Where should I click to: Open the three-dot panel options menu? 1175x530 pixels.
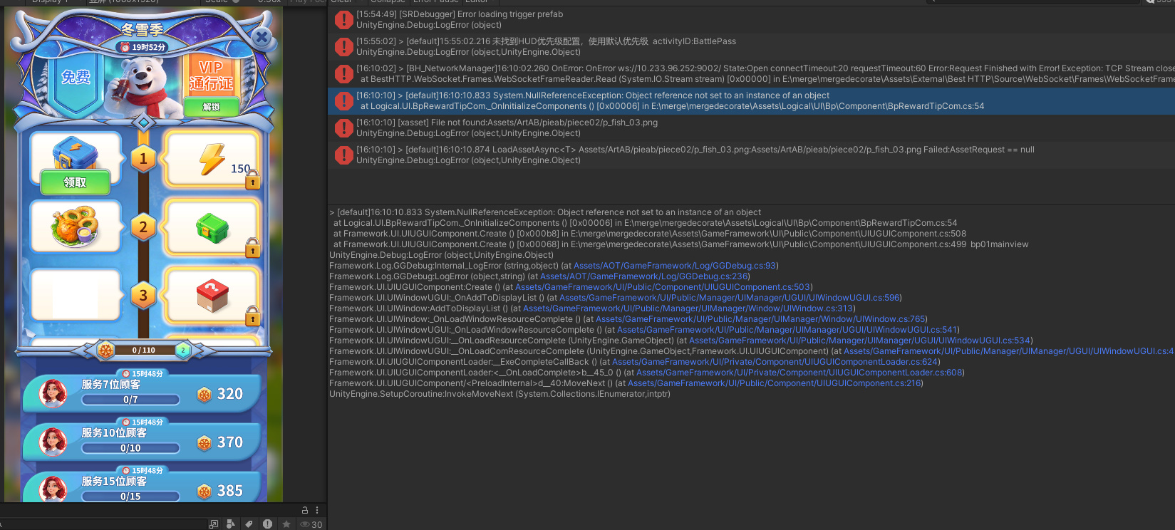(317, 510)
